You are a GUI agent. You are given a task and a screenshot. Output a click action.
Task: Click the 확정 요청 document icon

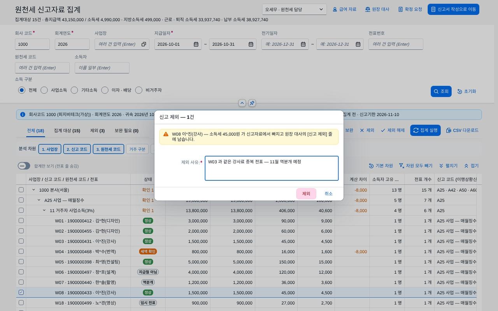pyautogui.click(x=400, y=9)
